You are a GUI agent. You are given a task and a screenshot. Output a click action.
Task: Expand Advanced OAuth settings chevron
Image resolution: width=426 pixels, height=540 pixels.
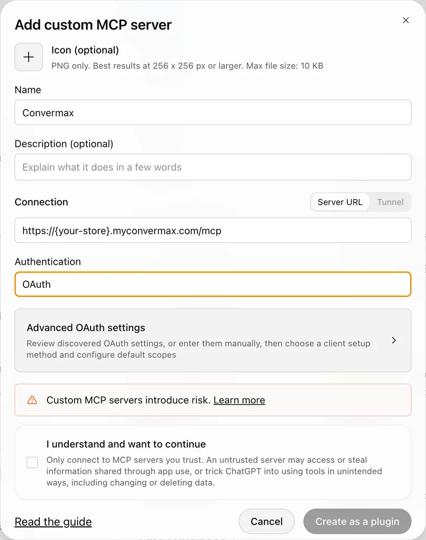394,340
